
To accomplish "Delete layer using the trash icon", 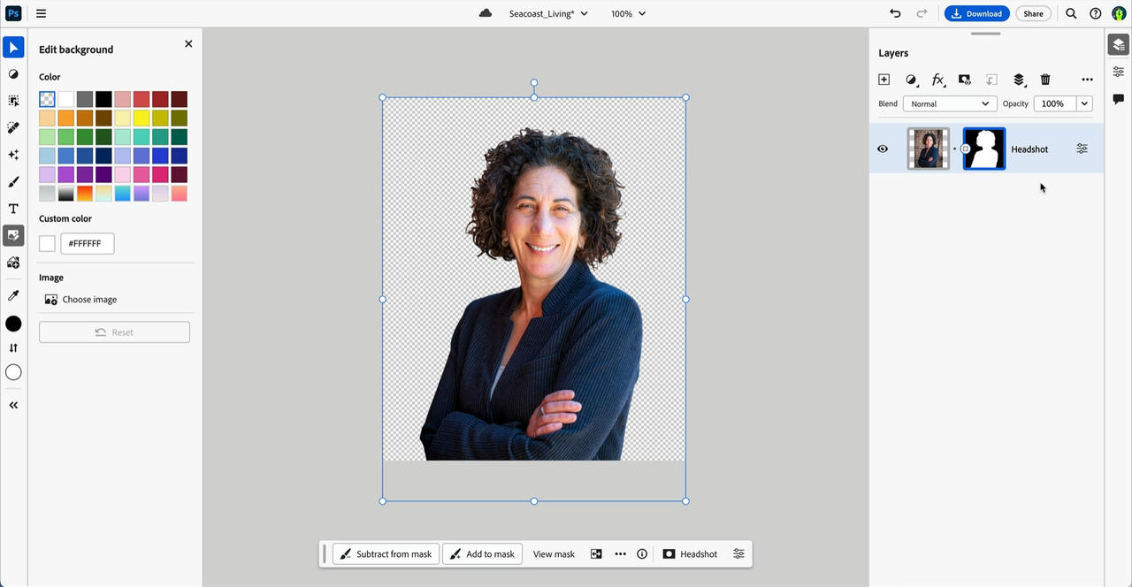I will [x=1045, y=80].
